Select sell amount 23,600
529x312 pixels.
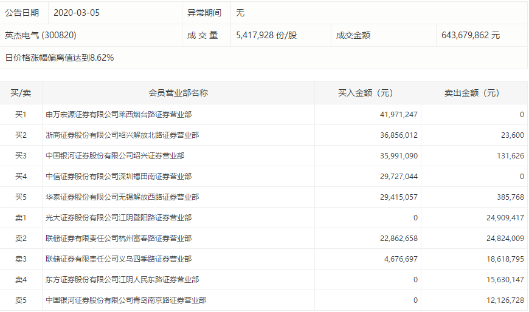(x=513, y=135)
